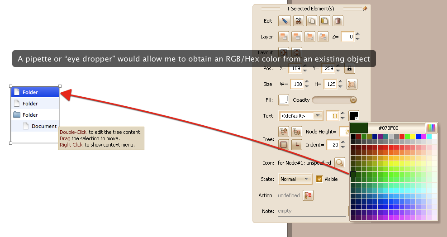Cut the selected element with scissors icon
447x237 pixels.
[x=298, y=21]
